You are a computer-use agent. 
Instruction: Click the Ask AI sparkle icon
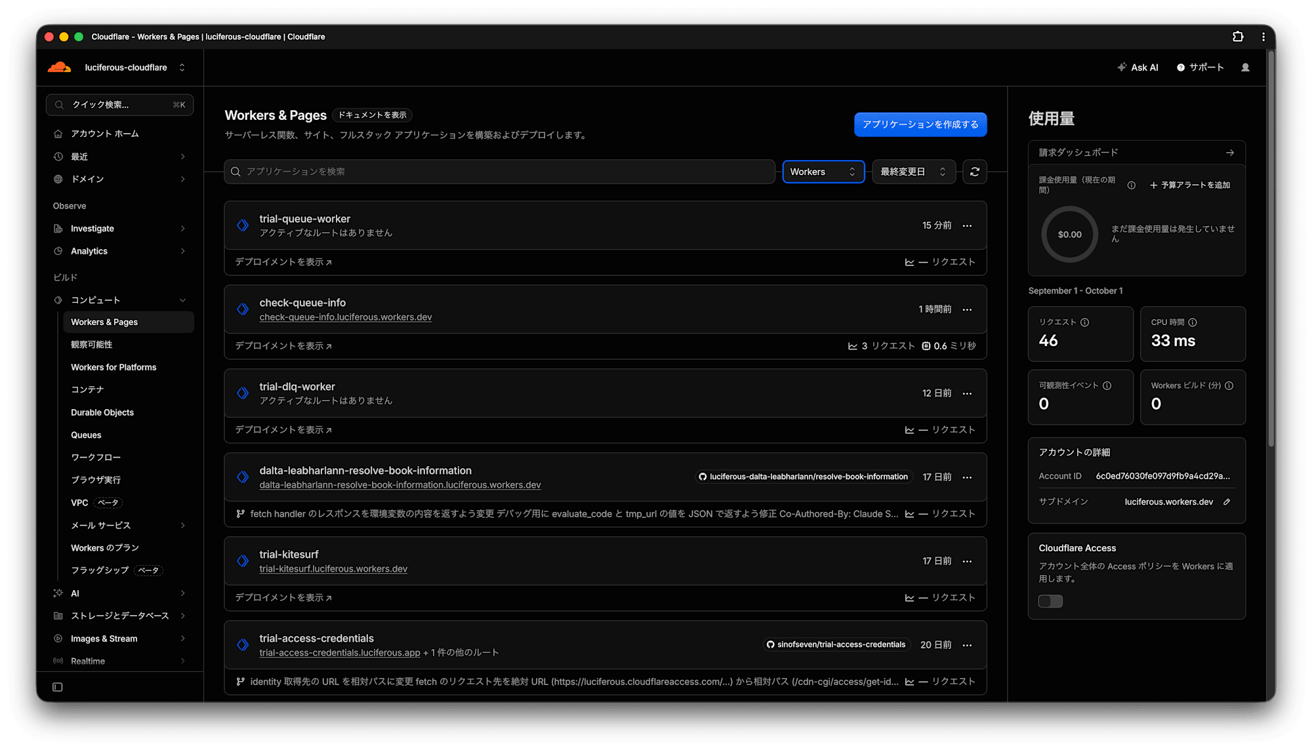tap(1122, 68)
